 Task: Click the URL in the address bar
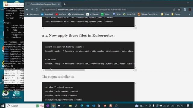click(92, 10)
